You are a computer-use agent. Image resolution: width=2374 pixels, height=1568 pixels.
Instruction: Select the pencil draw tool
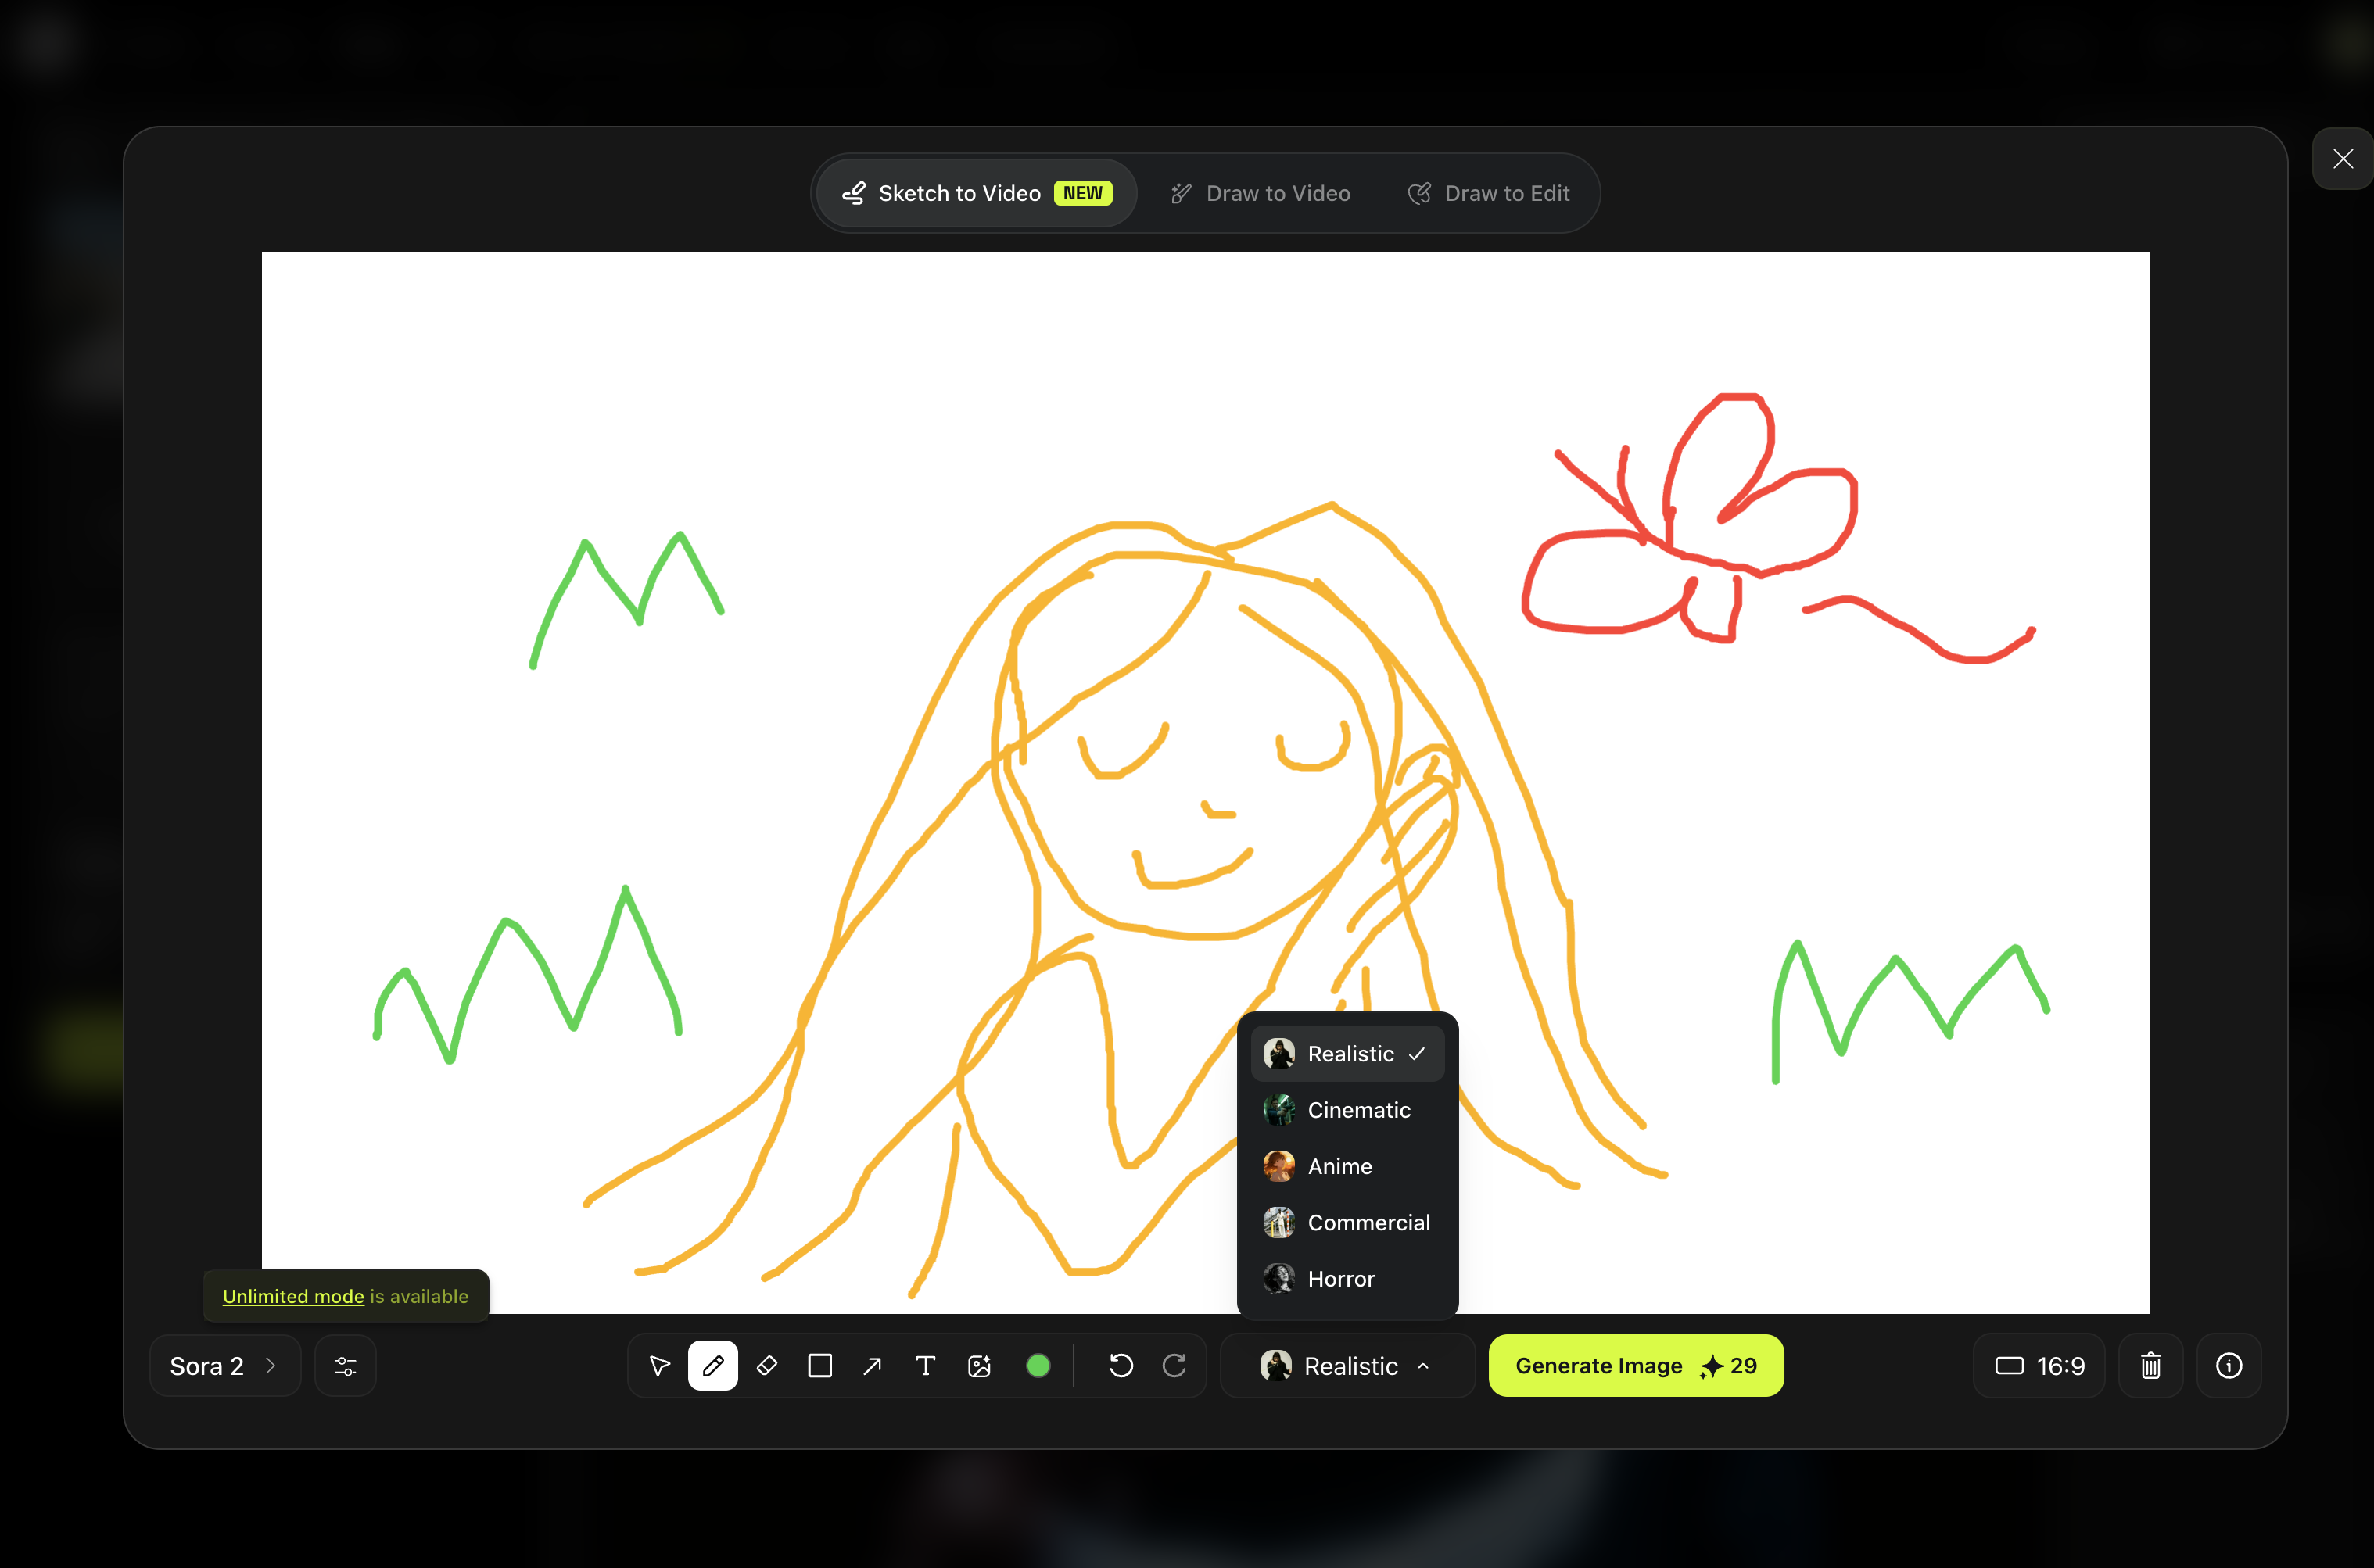tap(712, 1366)
